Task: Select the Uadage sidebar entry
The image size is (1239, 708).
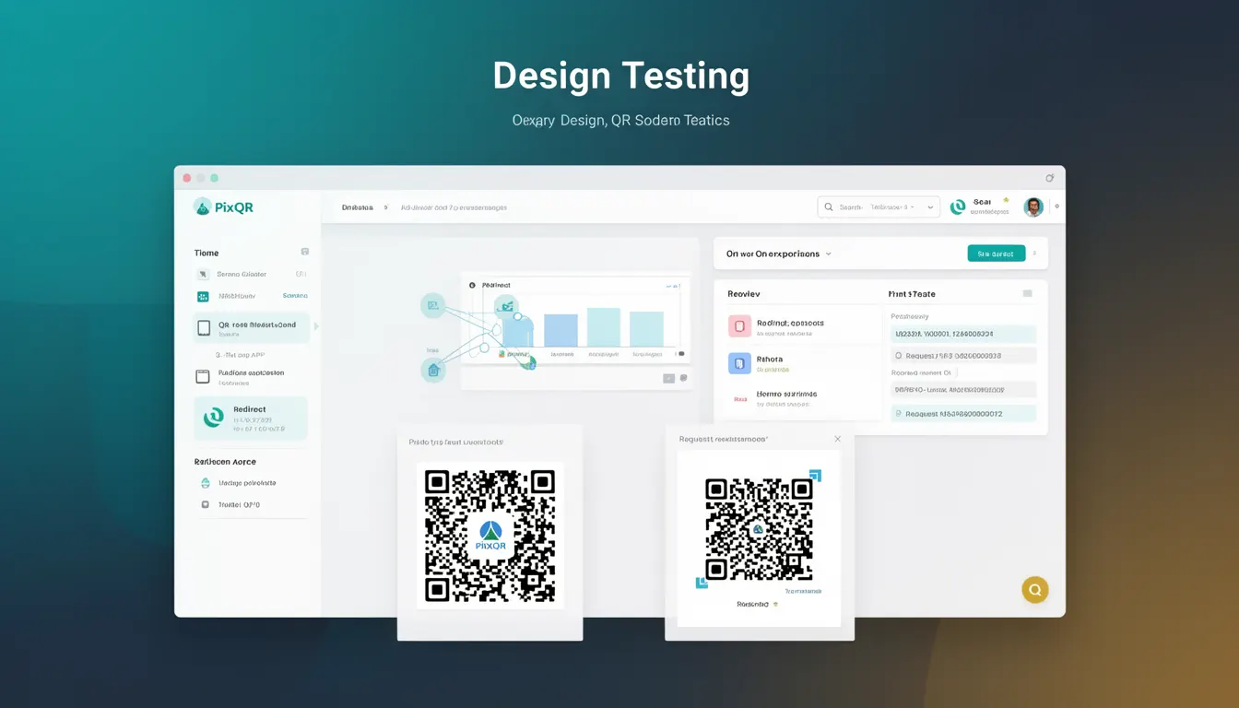Action: tap(239, 483)
